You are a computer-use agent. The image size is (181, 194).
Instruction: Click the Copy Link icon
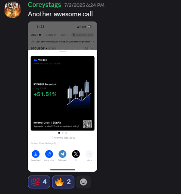49,154
